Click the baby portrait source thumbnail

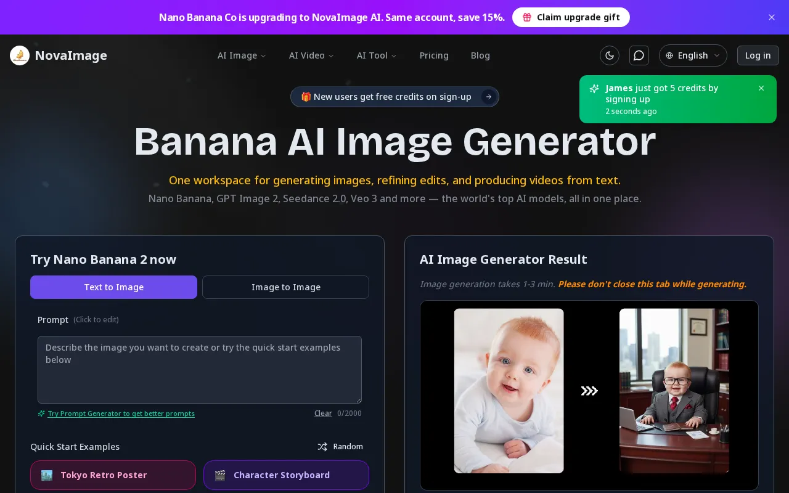click(x=509, y=391)
